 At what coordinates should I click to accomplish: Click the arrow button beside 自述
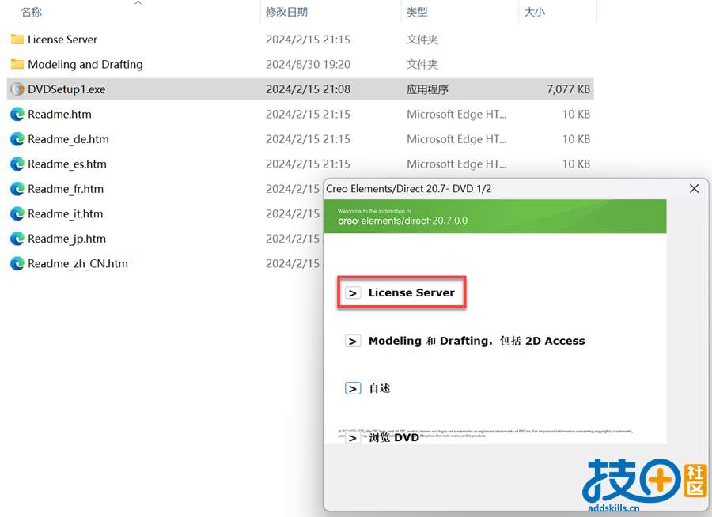[x=353, y=389]
